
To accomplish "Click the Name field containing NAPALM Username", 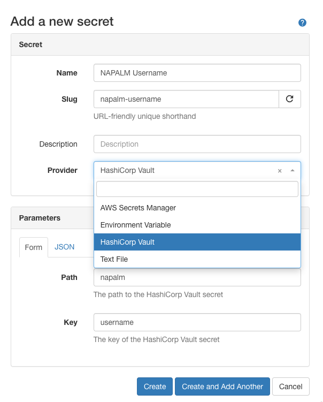I will [x=197, y=73].
